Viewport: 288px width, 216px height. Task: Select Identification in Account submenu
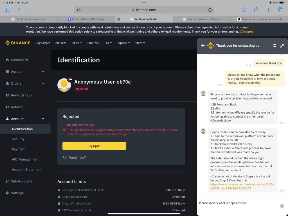click(25, 129)
